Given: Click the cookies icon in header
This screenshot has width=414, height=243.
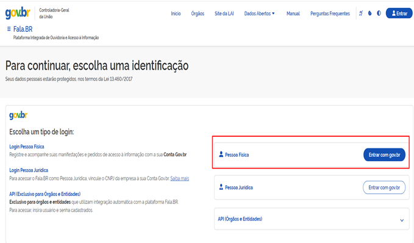Looking at the screenshot, I should click(370, 13).
